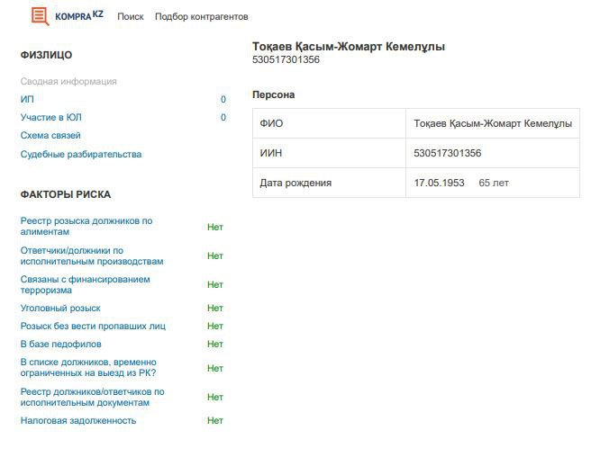Open Ответчики/должники по исполнительным производствам
The width and height of the screenshot is (600, 457).
click(x=92, y=256)
